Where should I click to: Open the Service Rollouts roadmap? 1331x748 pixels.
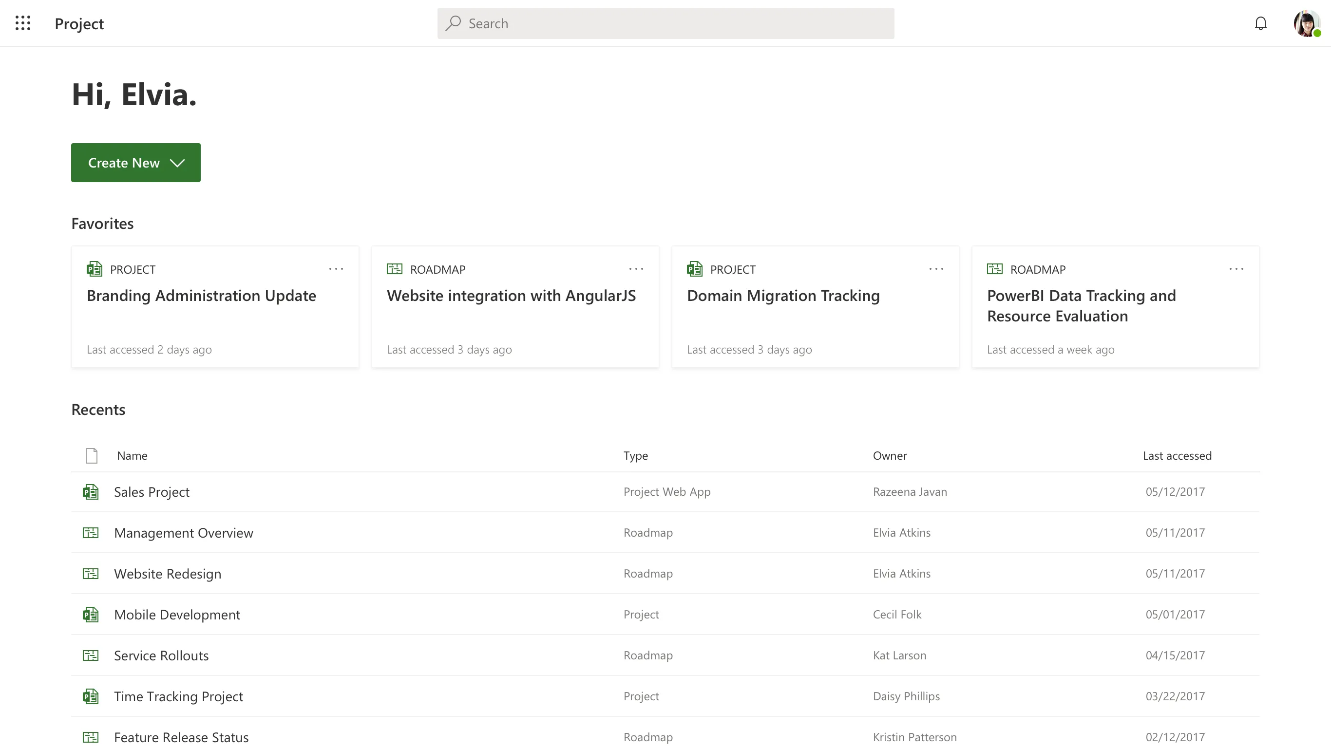tap(161, 655)
